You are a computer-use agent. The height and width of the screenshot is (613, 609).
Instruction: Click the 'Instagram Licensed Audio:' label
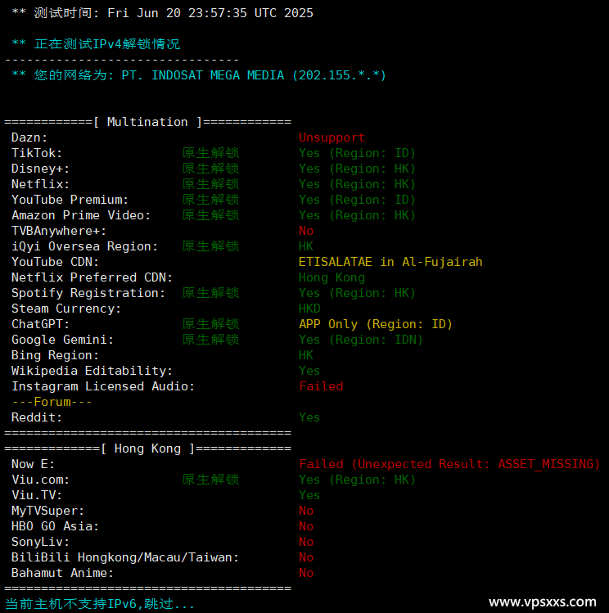click(103, 386)
